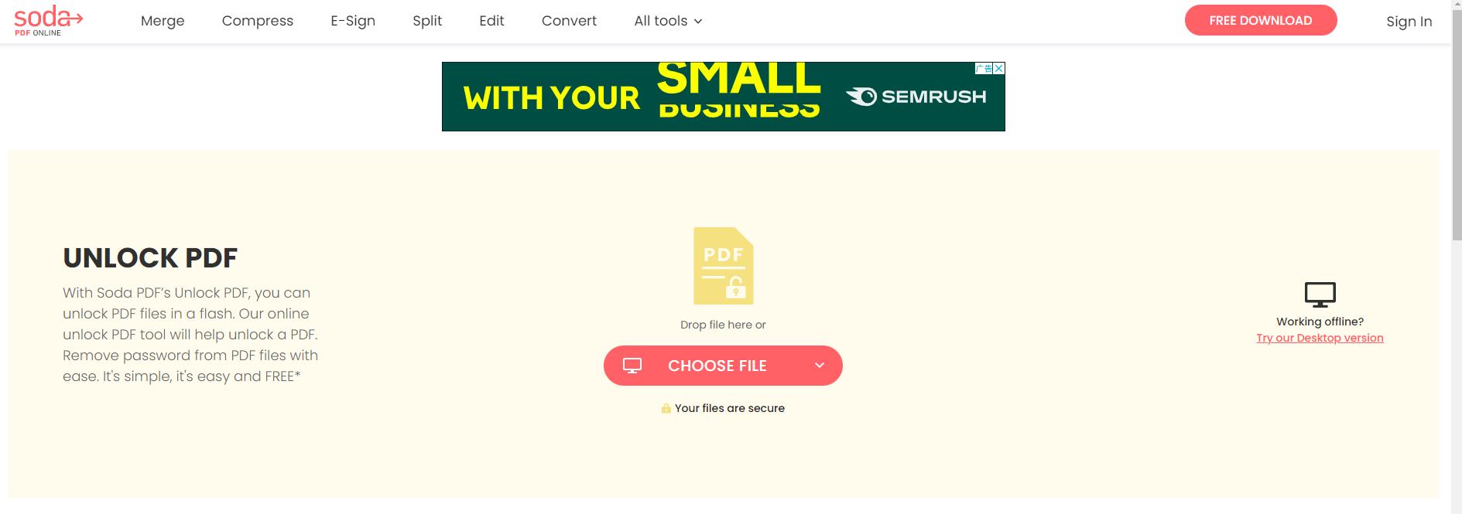Click the AdChoices icon on the banner
The height and width of the screenshot is (514, 1462).
pyautogui.click(x=983, y=69)
